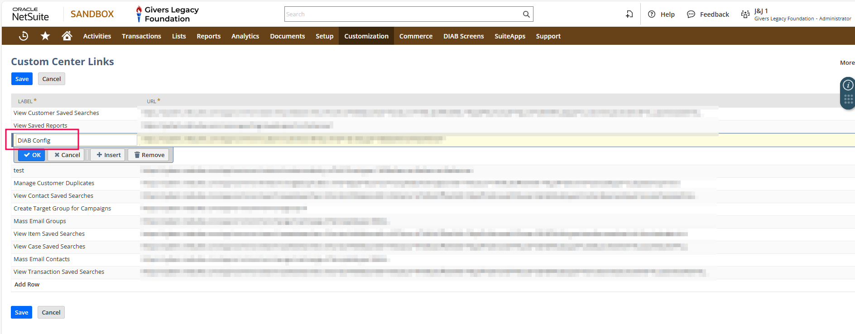The height and width of the screenshot is (334, 855).
Task: Remove the DIAB Config row
Action: [x=149, y=155]
